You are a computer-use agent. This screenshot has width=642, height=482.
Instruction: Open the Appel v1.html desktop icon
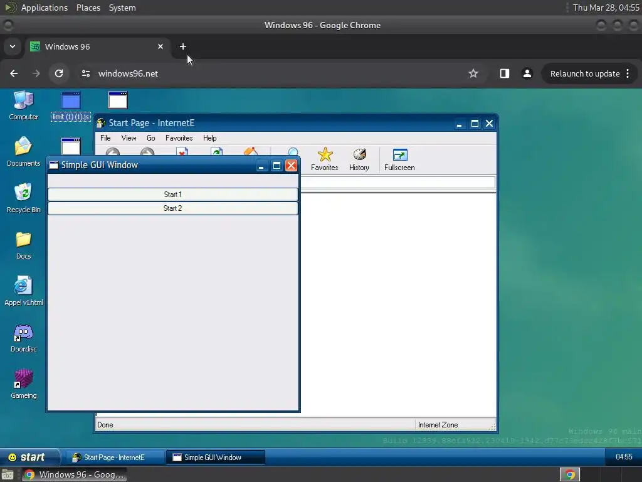click(x=23, y=291)
